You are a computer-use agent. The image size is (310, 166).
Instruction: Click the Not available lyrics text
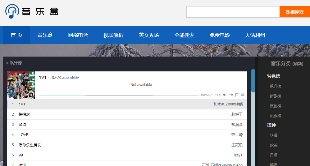click(x=141, y=85)
